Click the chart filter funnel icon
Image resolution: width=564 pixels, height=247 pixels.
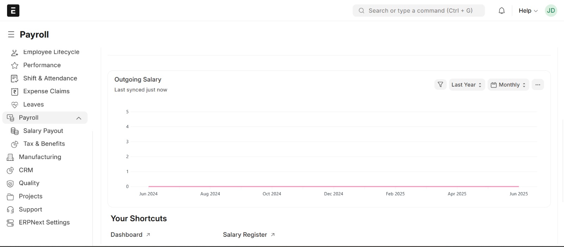tap(440, 84)
